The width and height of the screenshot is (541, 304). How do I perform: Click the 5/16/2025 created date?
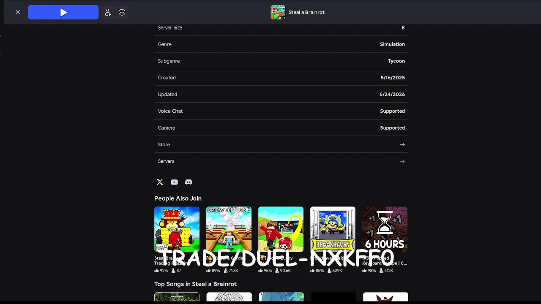pyautogui.click(x=393, y=78)
